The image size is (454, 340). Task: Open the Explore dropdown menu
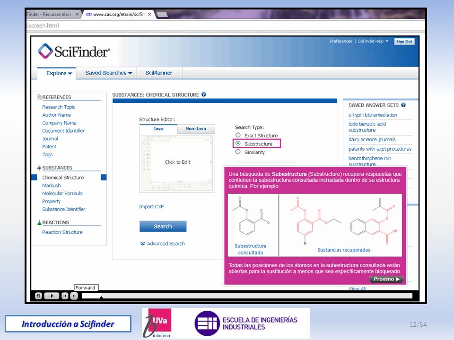[x=59, y=73]
